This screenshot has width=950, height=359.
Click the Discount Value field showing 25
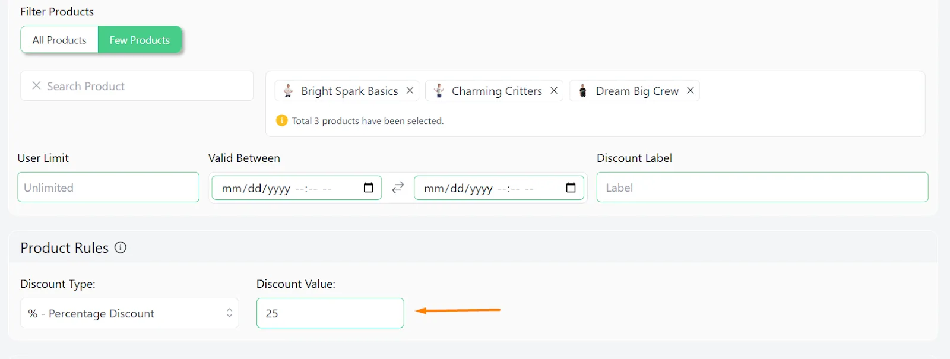point(330,313)
